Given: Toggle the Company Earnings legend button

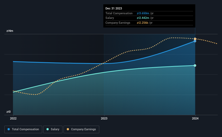Looking at the screenshot, I should click(x=81, y=129).
